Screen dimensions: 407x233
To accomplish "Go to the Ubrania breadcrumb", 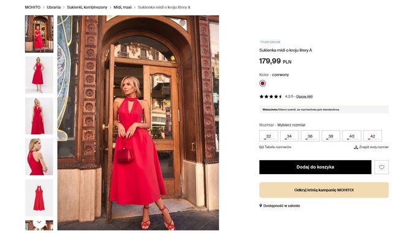I will [54, 7].
